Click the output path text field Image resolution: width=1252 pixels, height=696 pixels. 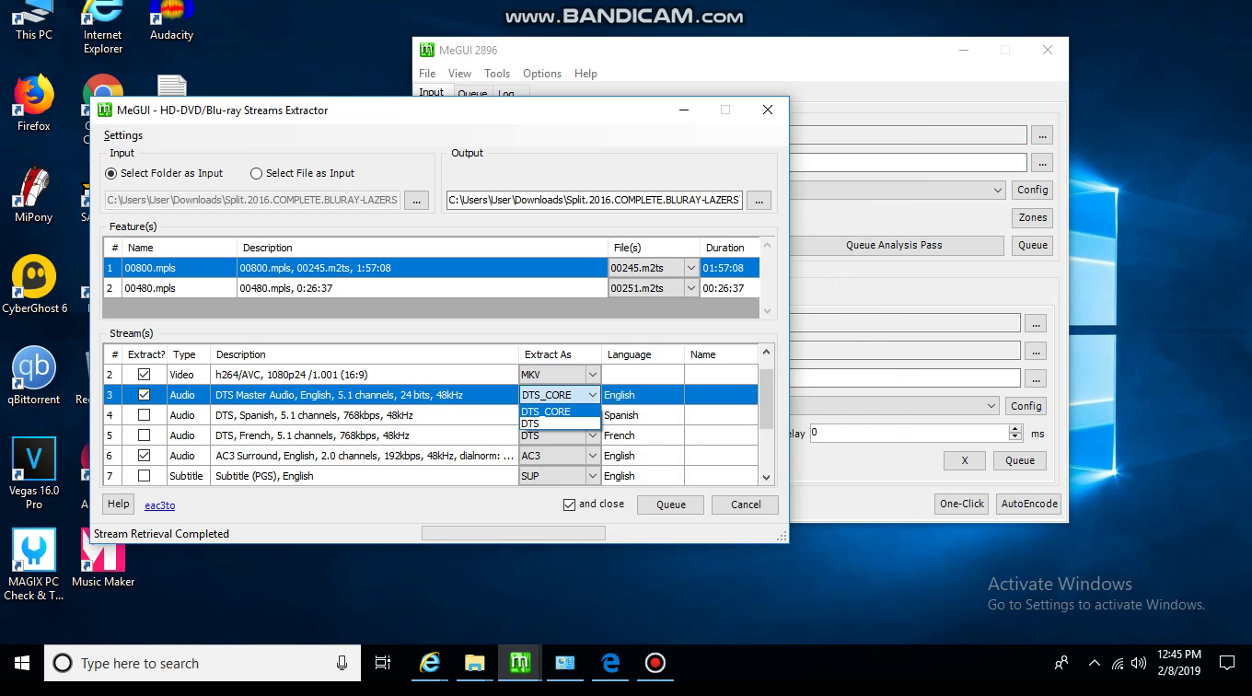(595, 200)
